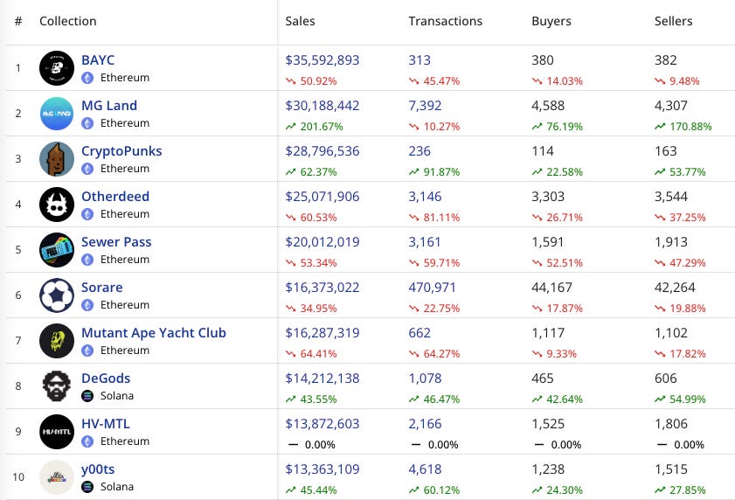Click the Ethereum icon under BAYC
Image resolution: width=735 pixels, height=500 pixels.
87,78
